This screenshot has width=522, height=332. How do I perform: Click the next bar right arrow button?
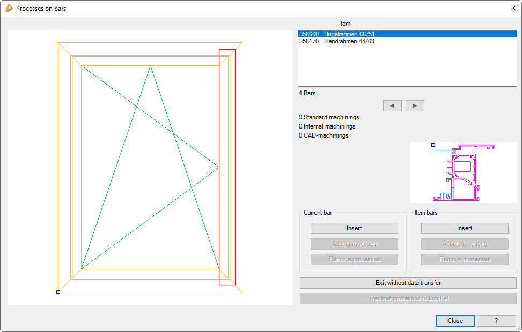[415, 105]
